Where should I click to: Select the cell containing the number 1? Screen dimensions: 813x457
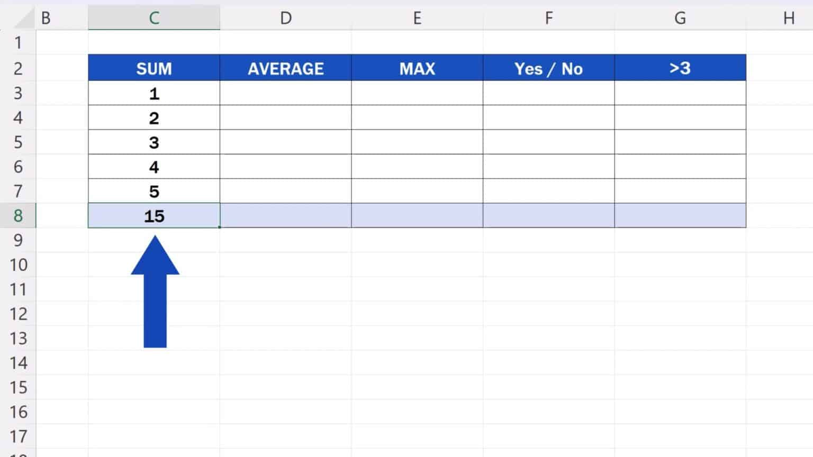[153, 94]
